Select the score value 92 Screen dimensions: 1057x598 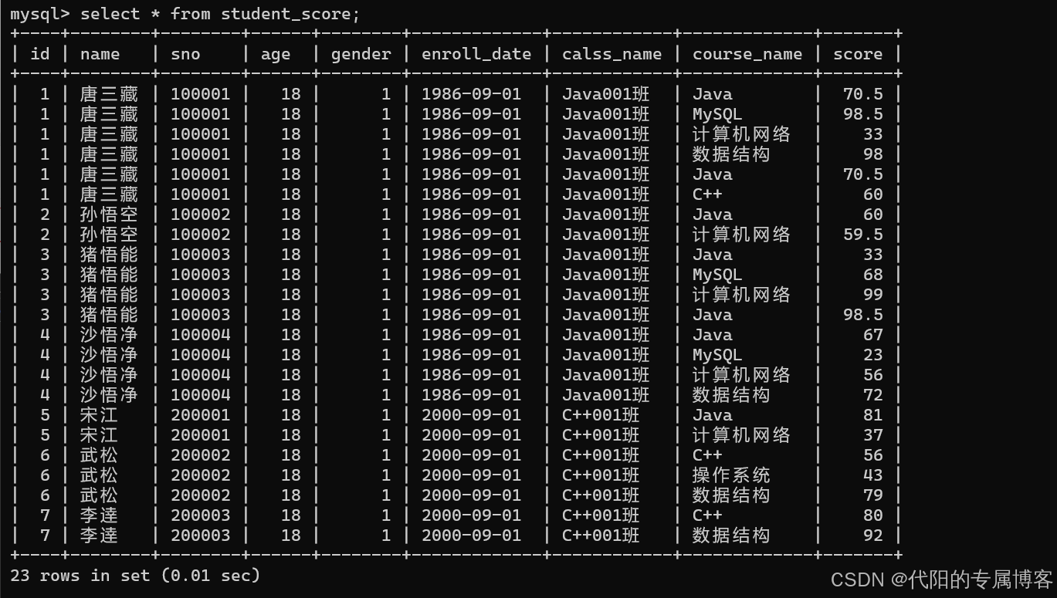[873, 535]
